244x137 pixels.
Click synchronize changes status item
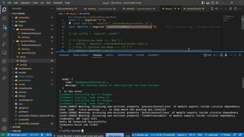click(34, 135)
